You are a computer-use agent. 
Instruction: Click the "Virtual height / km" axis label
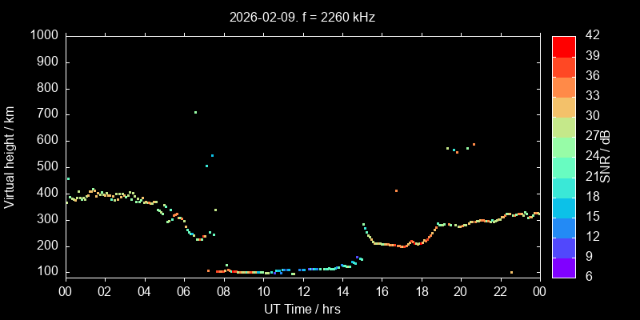tap(10, 156)
